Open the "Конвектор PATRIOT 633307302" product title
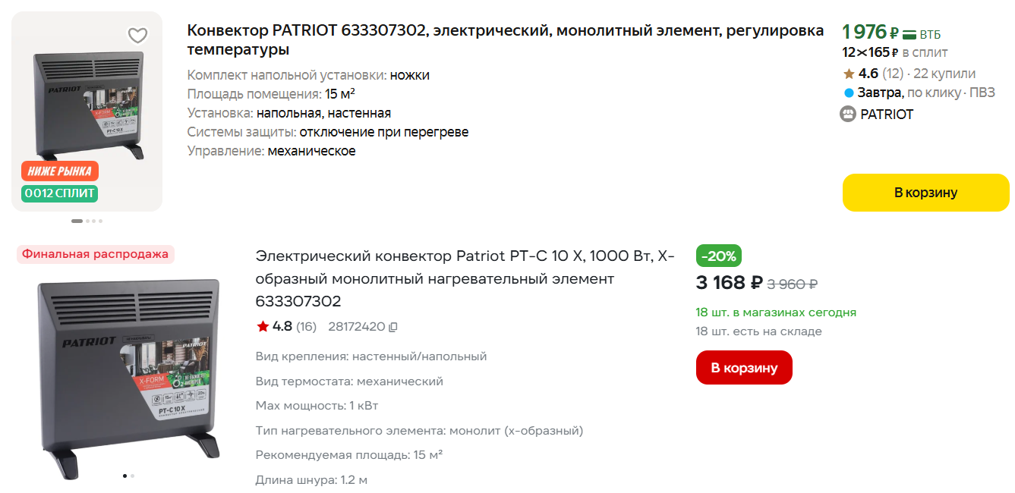The height and width of the screenshot is (493, 1015). [505, 40]
